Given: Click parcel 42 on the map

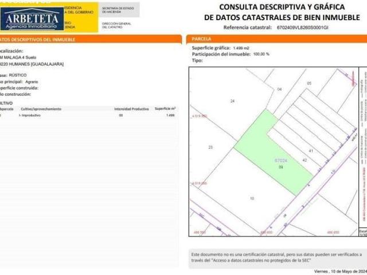Looking at the screenshot, I should 304,160.
